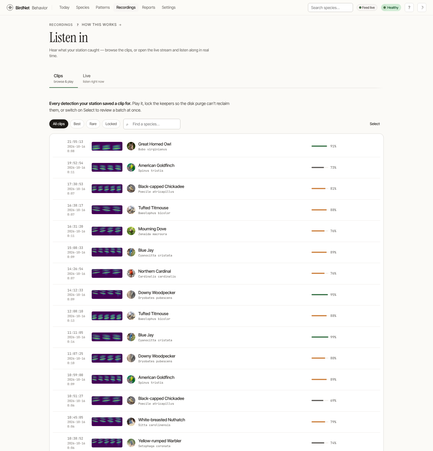This screenshot has width=433, height=451.
Task: Play the 21:55:13 Great Horned Owl spectrogram
Action: pyautogui.click(x=107, y=146)
